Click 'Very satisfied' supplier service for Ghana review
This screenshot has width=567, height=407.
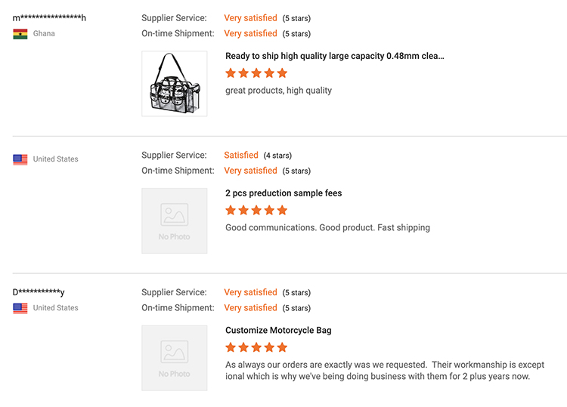[250, 18]
